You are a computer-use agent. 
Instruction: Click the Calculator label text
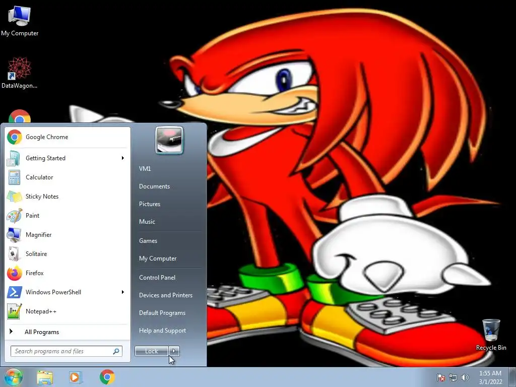39,177
